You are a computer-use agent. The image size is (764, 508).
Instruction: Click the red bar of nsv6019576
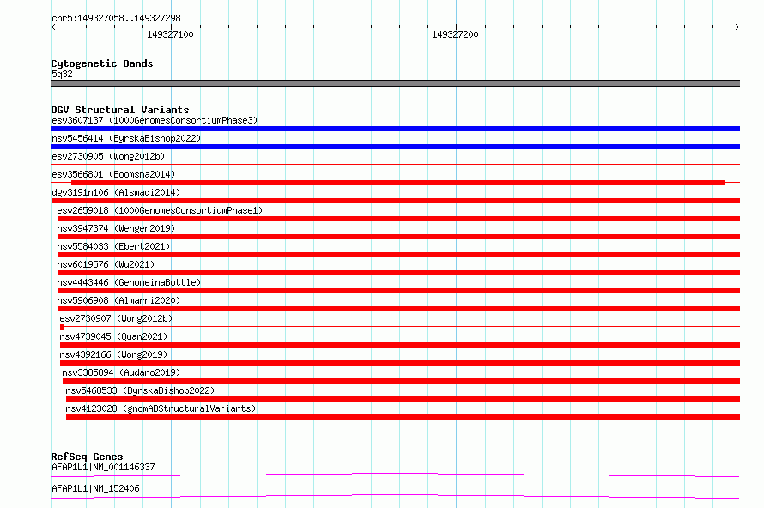[398, 273]
